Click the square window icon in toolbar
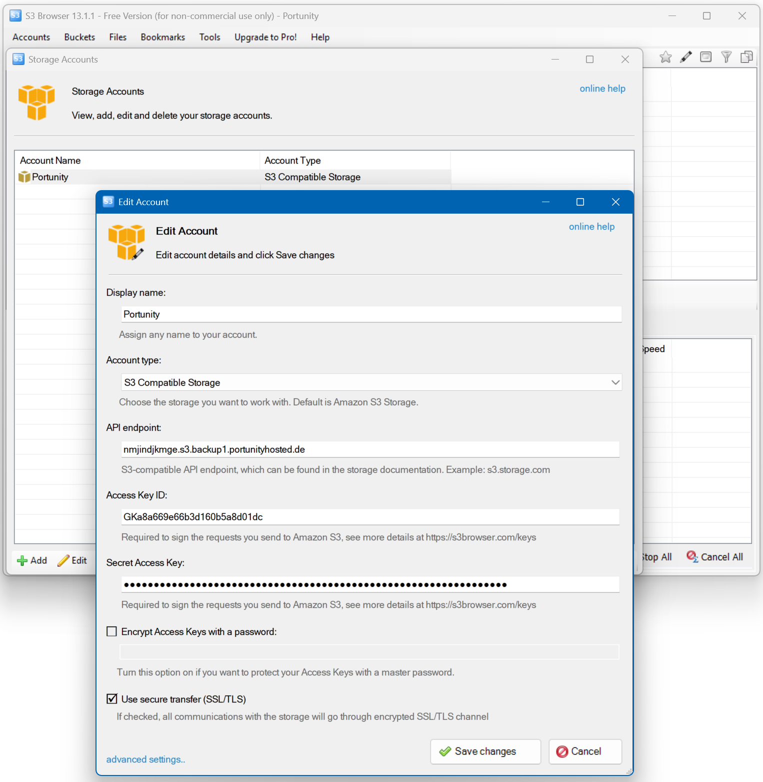763x782 pixels. tap(705, 57)
